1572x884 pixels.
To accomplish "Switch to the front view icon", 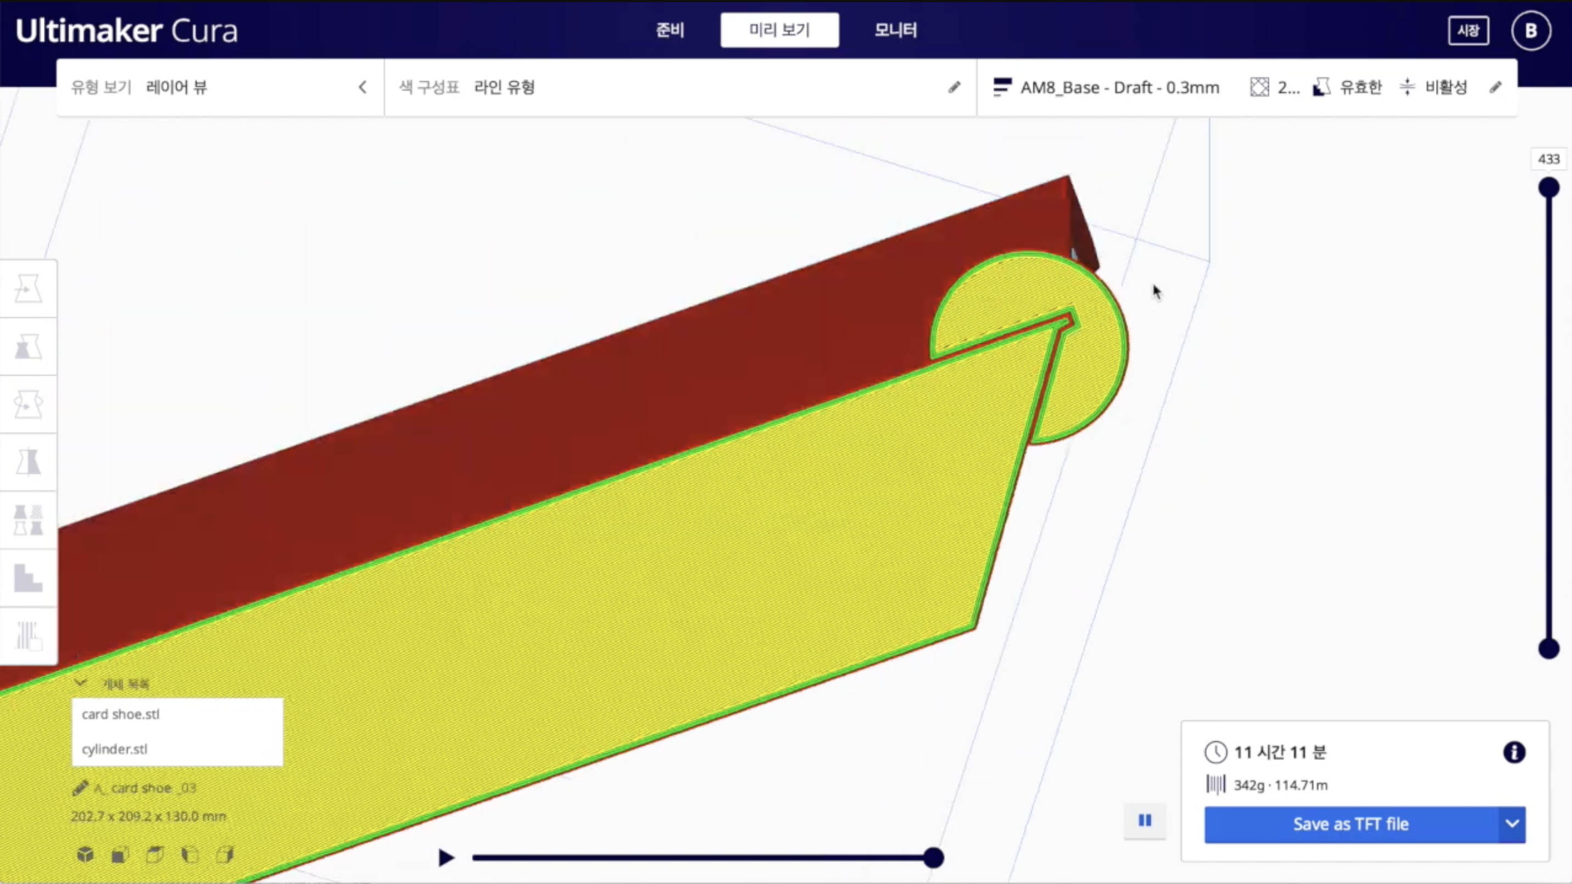I will point(120,855).
